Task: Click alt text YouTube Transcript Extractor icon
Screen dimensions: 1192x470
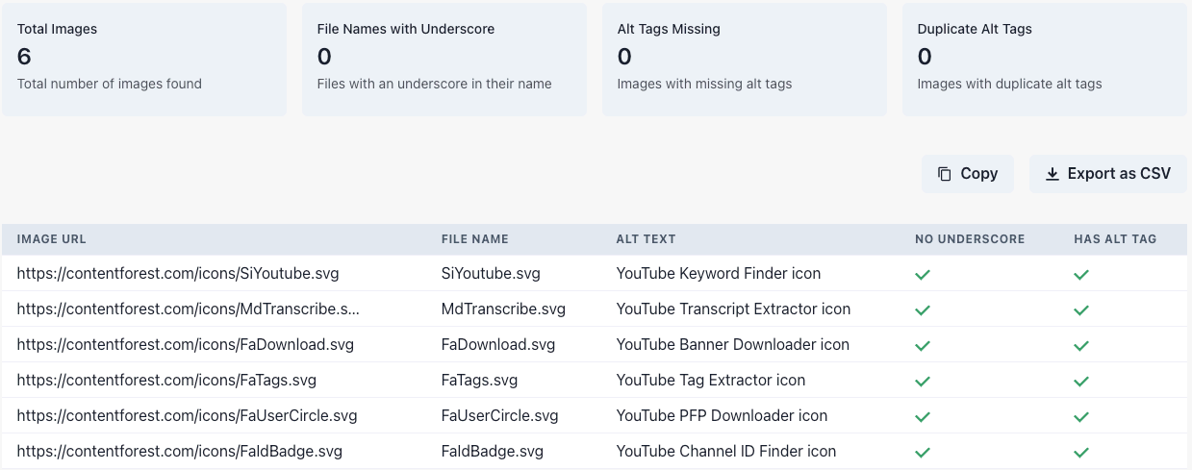Action: click(x=734, y=309)
